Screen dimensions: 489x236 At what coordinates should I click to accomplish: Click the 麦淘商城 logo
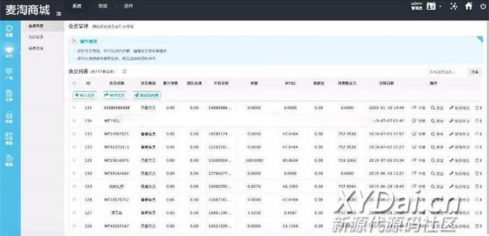point(28,10)
